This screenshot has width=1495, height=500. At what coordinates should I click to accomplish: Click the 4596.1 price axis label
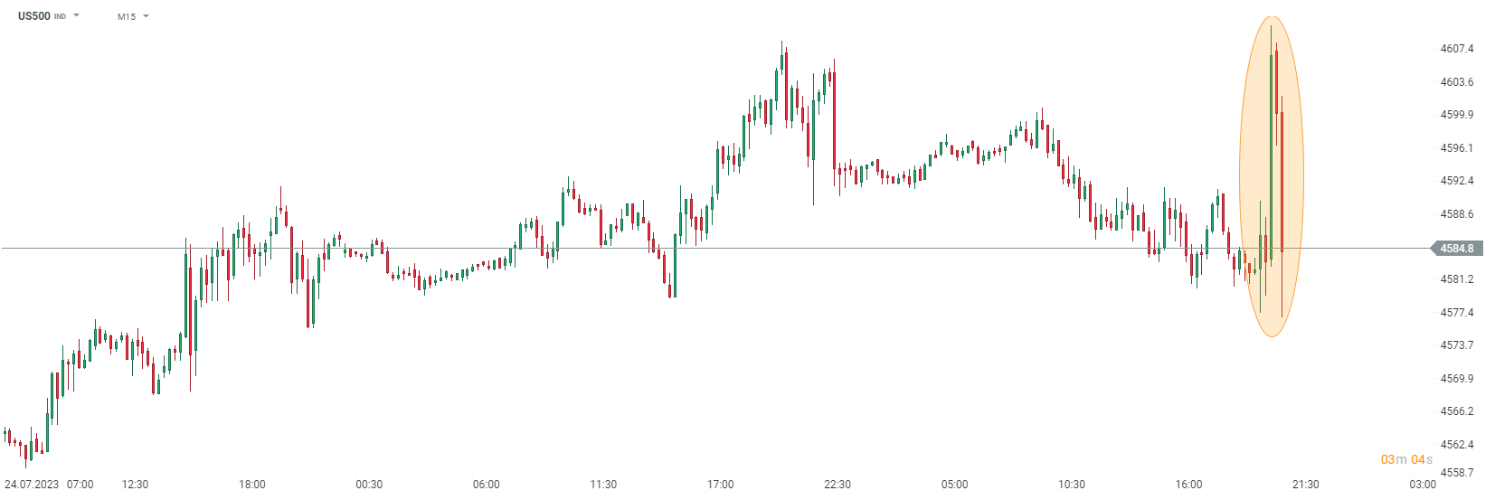1456,148
